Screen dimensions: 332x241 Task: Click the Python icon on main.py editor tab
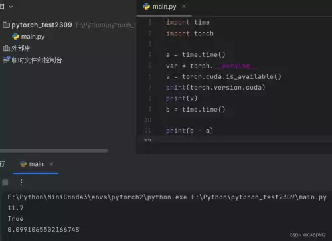click(x=146, y=7)
